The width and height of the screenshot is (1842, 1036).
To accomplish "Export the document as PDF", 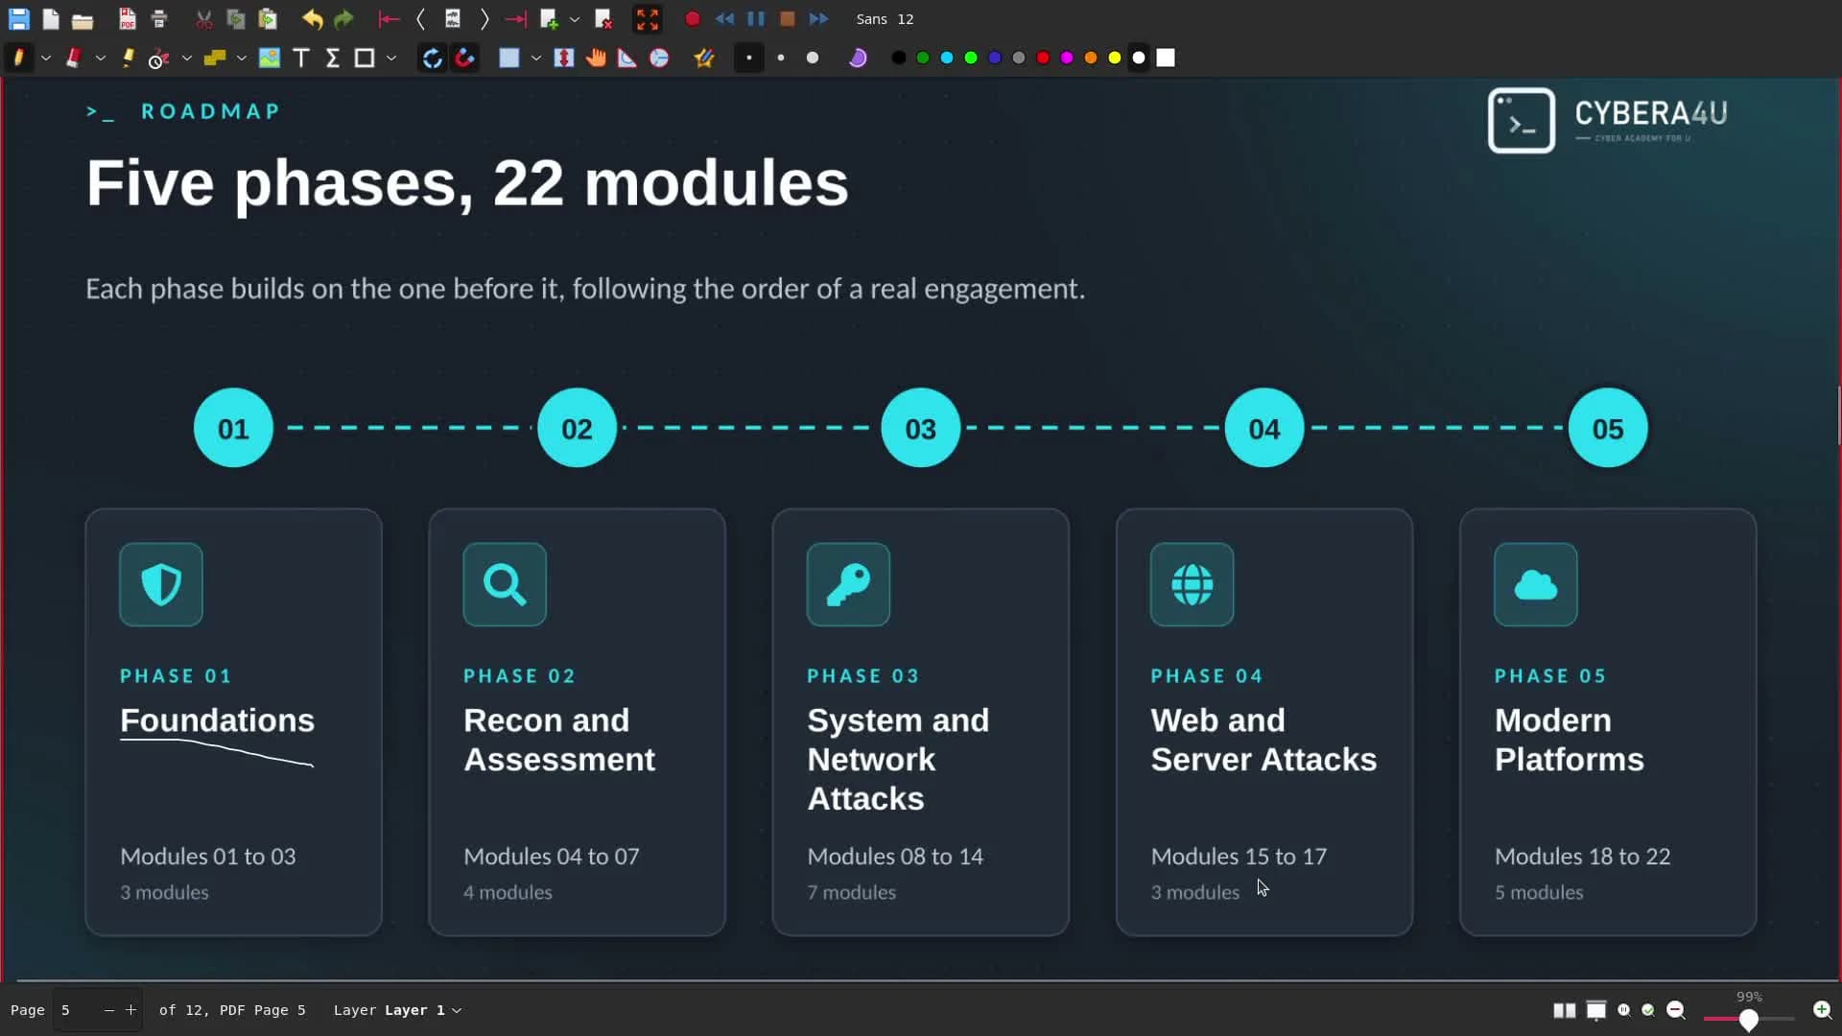I will [x=127, y=19].
